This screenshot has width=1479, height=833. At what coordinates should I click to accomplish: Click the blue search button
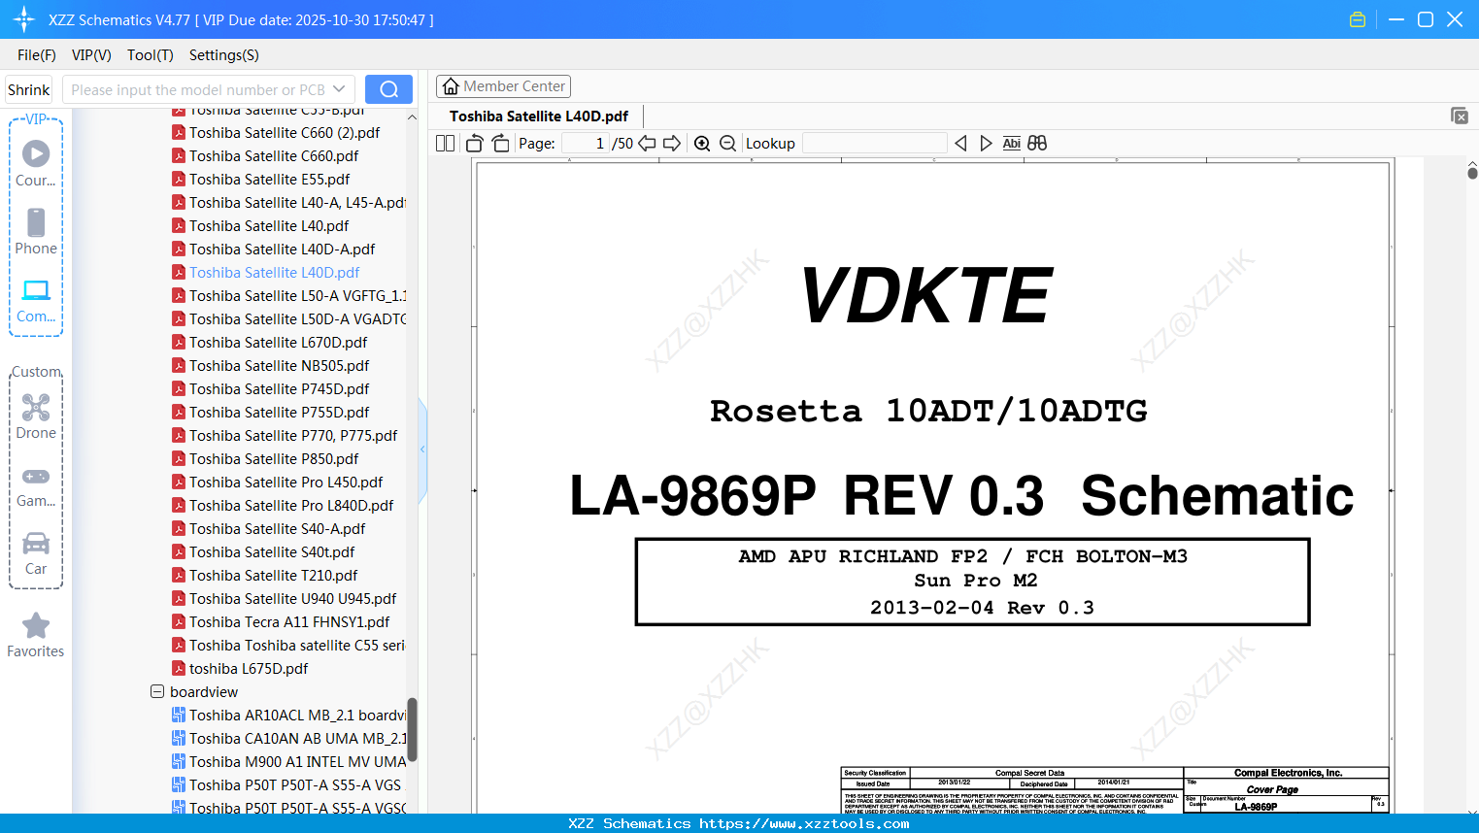(x=388, y=89)
